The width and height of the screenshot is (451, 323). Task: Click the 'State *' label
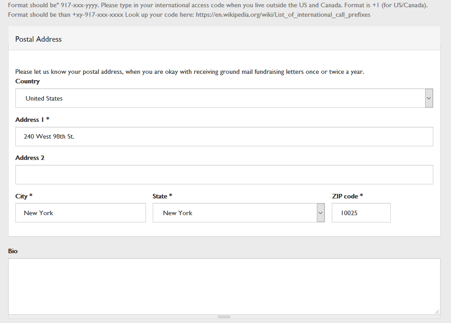point(162,196)
